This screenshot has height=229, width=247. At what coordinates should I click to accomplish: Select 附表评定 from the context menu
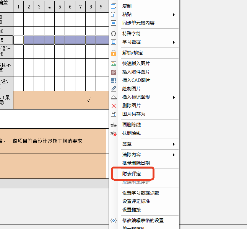tap(132, 174)
